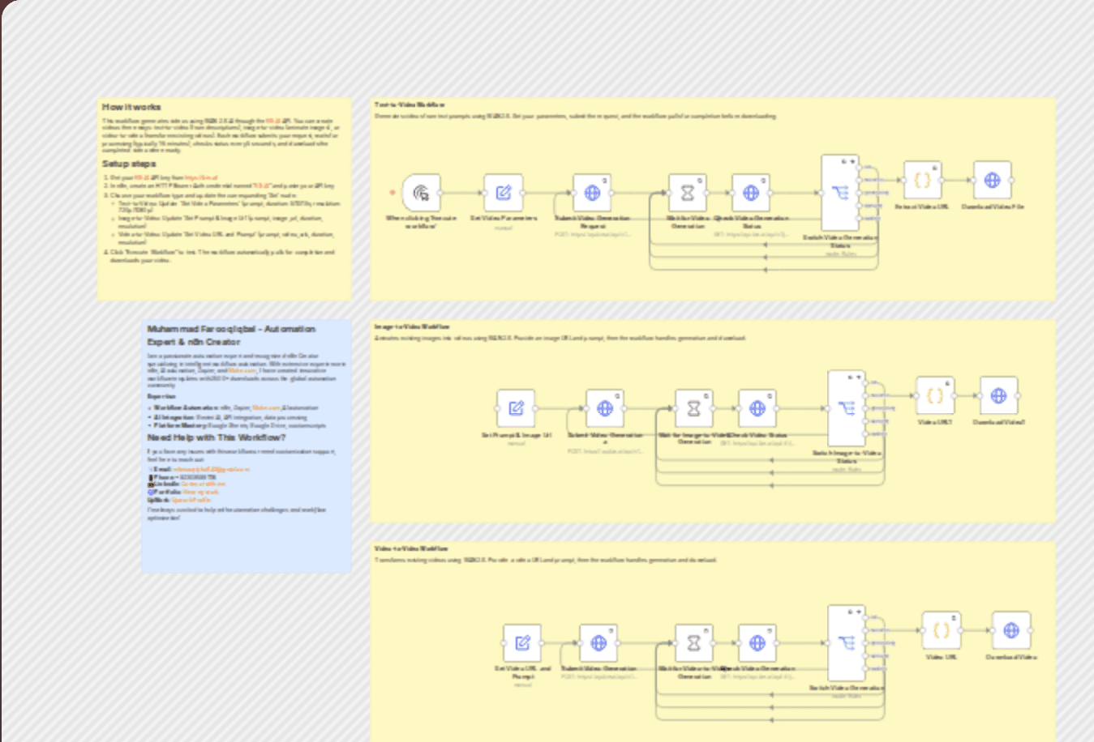Open Switch Image-to-Video Status node
The image size is (1094, 742).
(x=847, y=408)
